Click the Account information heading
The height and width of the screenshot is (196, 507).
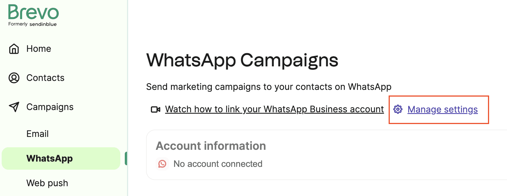[211, 146]
